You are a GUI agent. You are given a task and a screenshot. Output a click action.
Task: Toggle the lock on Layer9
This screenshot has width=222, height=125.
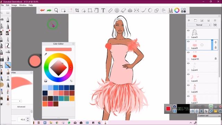tap(216, 47)
